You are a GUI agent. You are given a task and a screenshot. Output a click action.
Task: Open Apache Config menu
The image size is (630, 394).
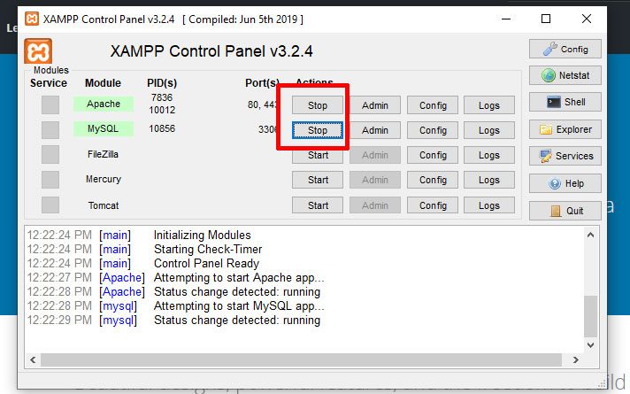[x=433, y=105]
